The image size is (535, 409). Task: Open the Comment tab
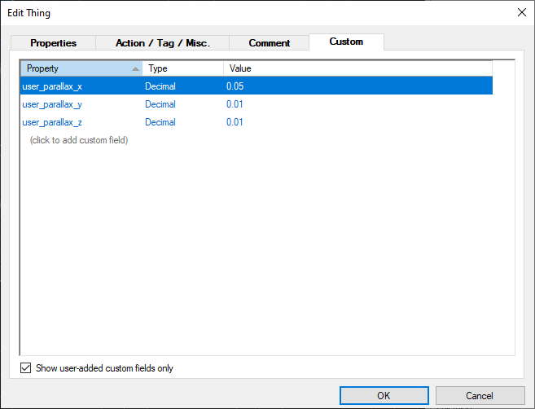270,43
